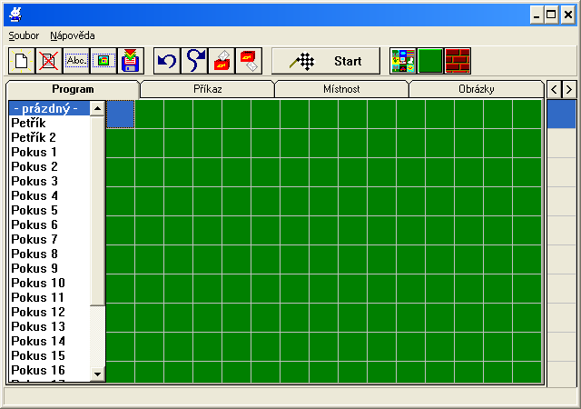Switch to the Obrázky tab
This screenshot has height=409, width=581.
(x=476, y=89)
